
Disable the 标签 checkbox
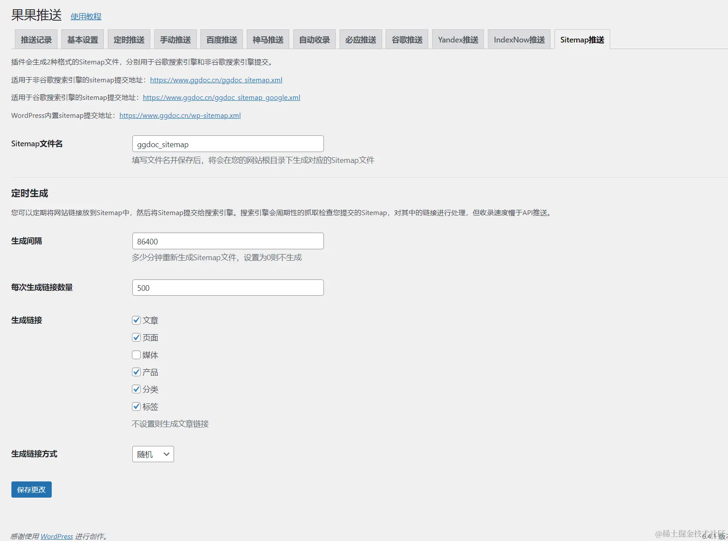(136, 407)
